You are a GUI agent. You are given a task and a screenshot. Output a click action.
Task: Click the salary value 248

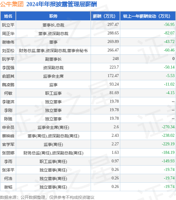[x=116, y=59]
